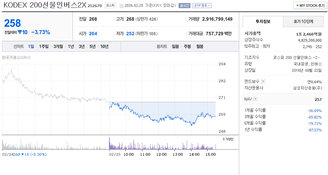Switch to the 호가 10단계 tab

pyautogui.click(x=303, y=22)
